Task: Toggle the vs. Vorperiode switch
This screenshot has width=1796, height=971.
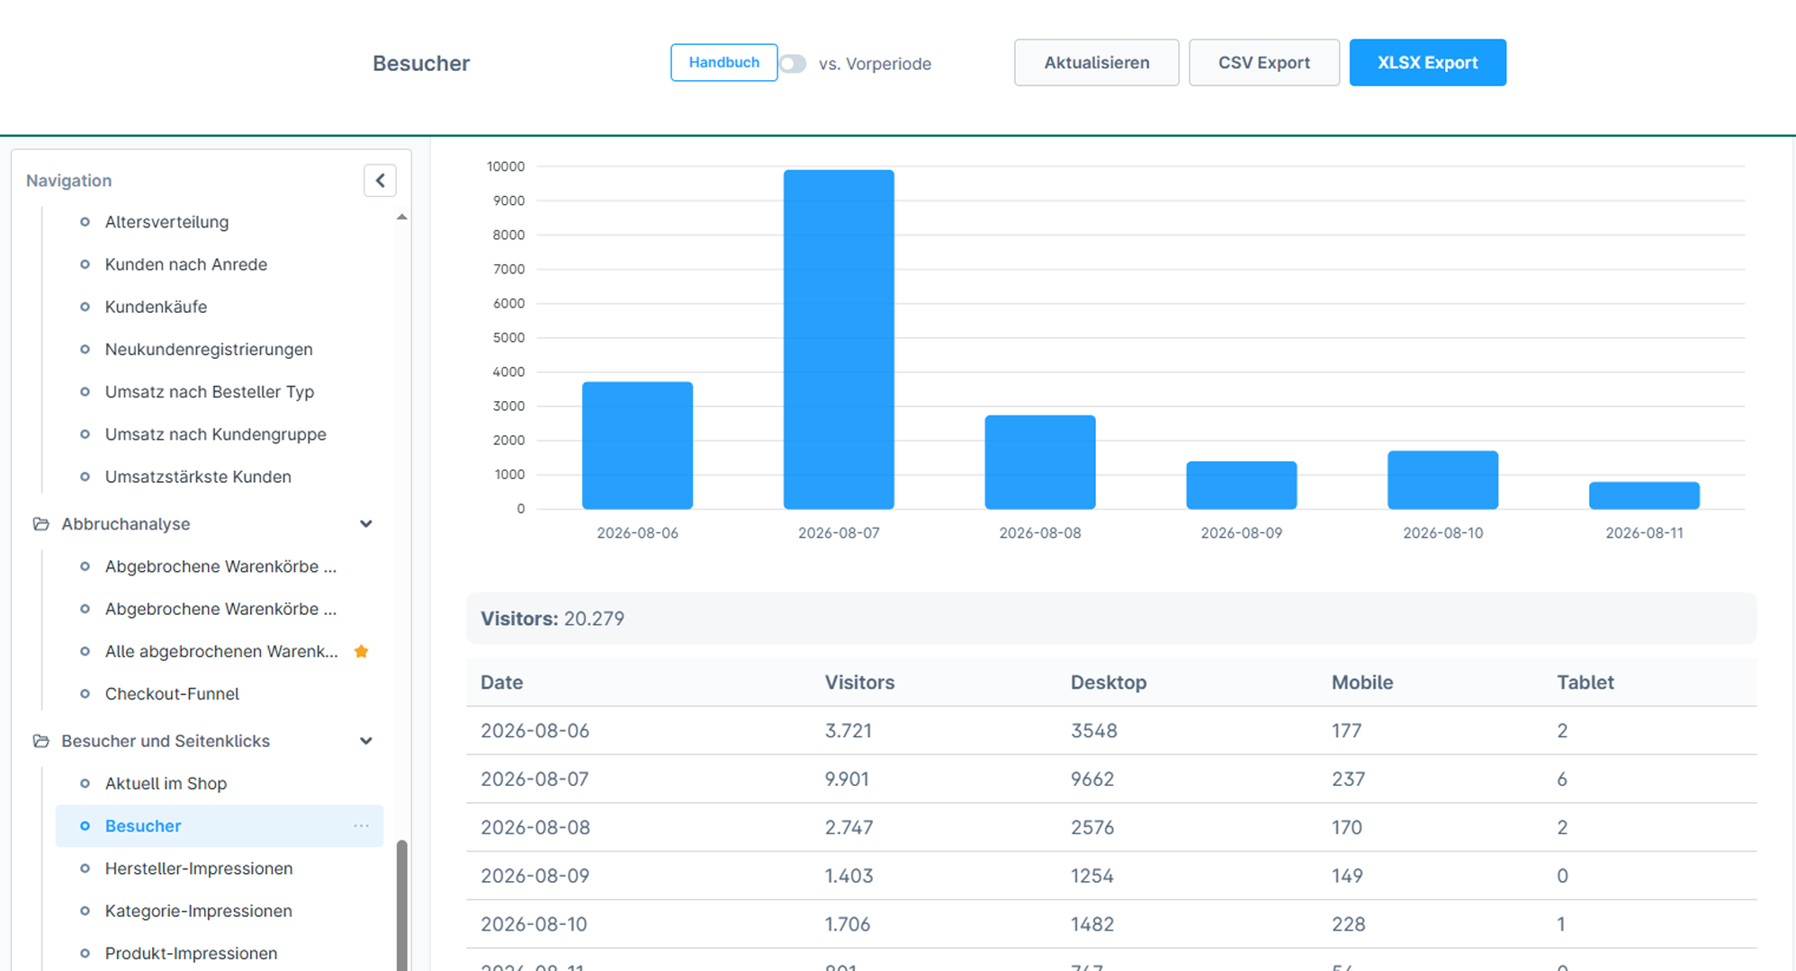Action: [793, 64]
